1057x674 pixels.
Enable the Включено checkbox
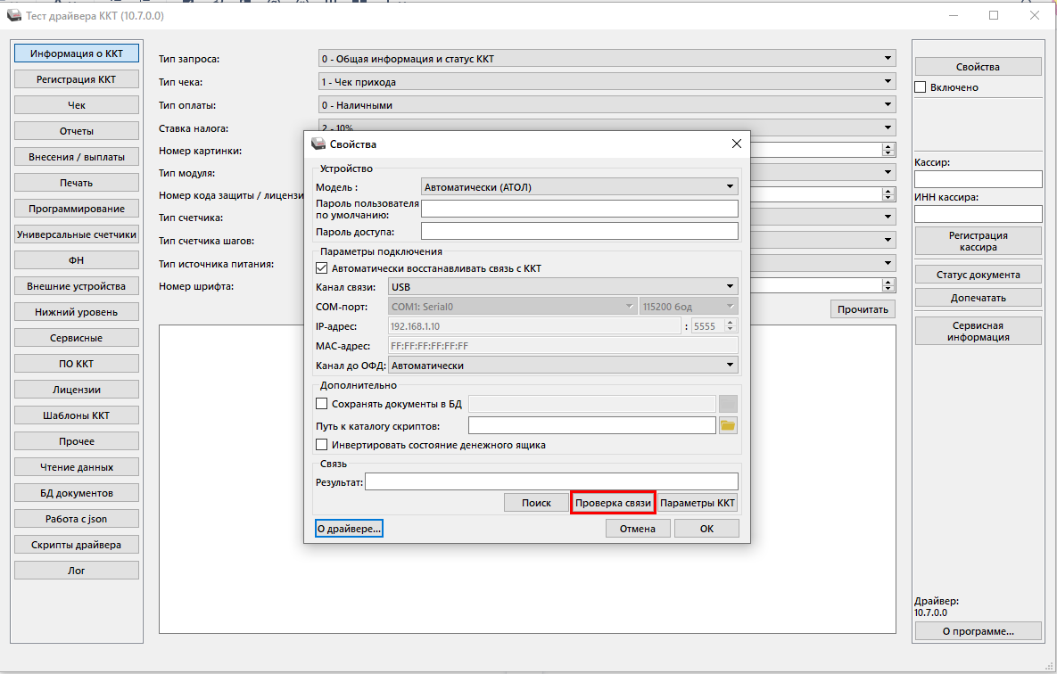[x=921, y=87]
